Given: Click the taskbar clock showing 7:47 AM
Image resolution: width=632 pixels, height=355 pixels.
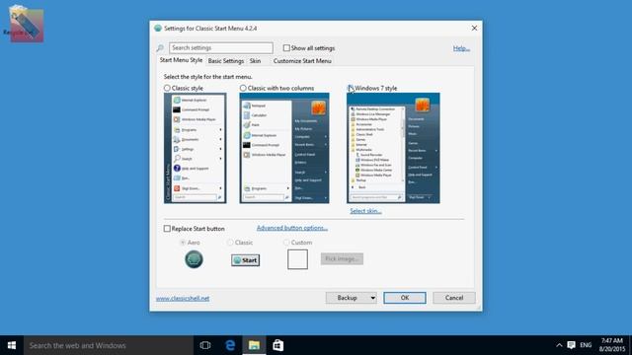Looking at the screenshot, I should click(x=612, y=345).
